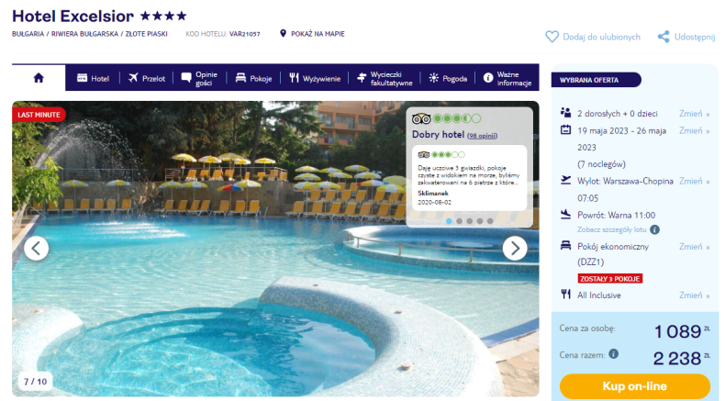
Task: Open the Przelot tab
Action: point(147,78)
